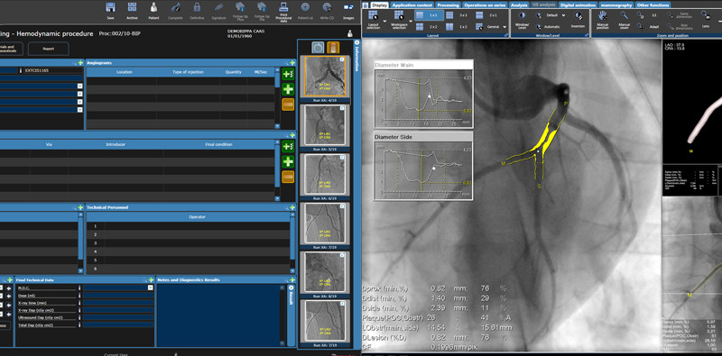The width and height of the screenshot is (722, 356).
Task: Open Operations on series tab
Action: [485, 5]
